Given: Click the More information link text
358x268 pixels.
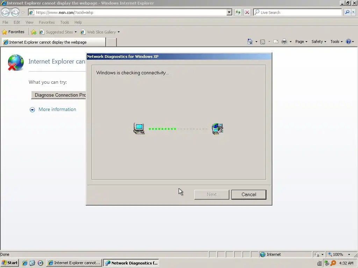Looking at the screenshot, I should click(x=57, y=109).
